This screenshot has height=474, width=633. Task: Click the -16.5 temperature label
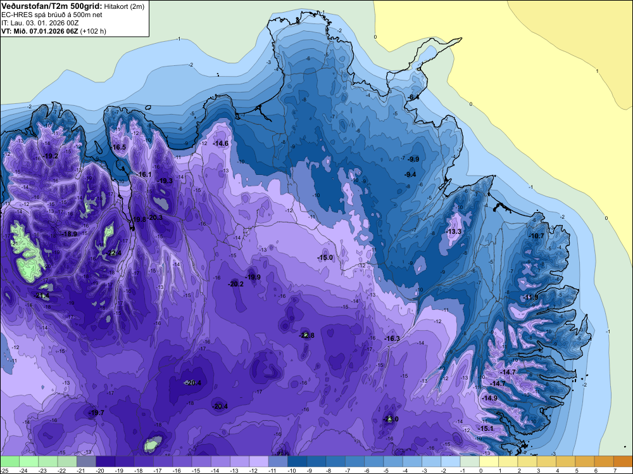[x=119, y=147]
